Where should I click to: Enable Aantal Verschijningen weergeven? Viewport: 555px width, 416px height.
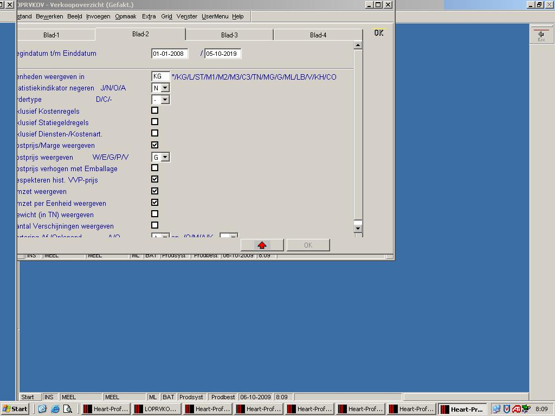pyautogui.click(x=154, y=225)
